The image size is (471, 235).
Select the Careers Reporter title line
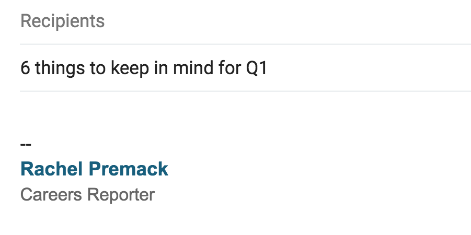click(x=87, y=195)
